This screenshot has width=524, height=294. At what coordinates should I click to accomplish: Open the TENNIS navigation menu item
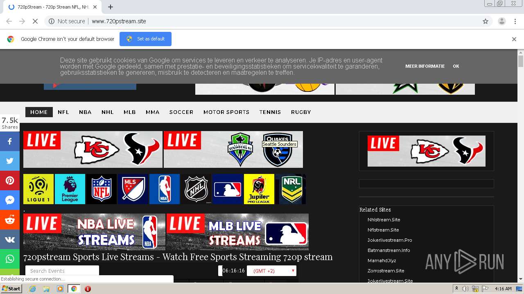[270, 112]
